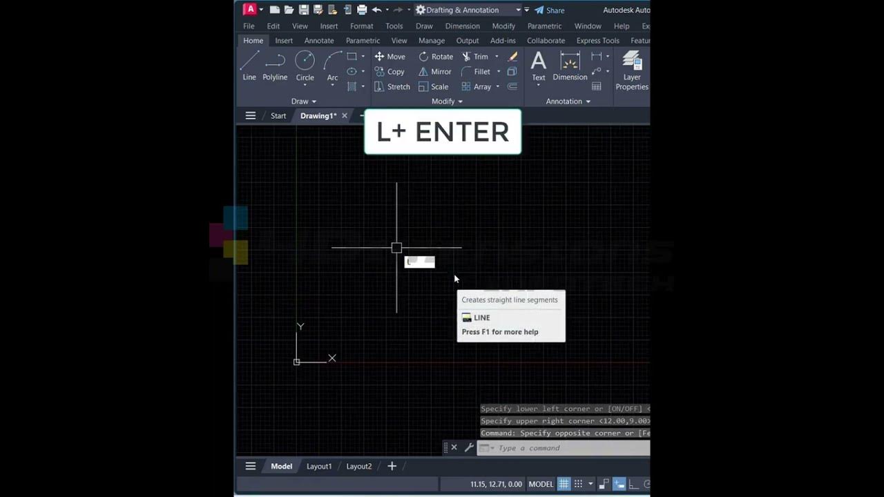
Task: Activate the Move command
Action: [x=390, y=57]
